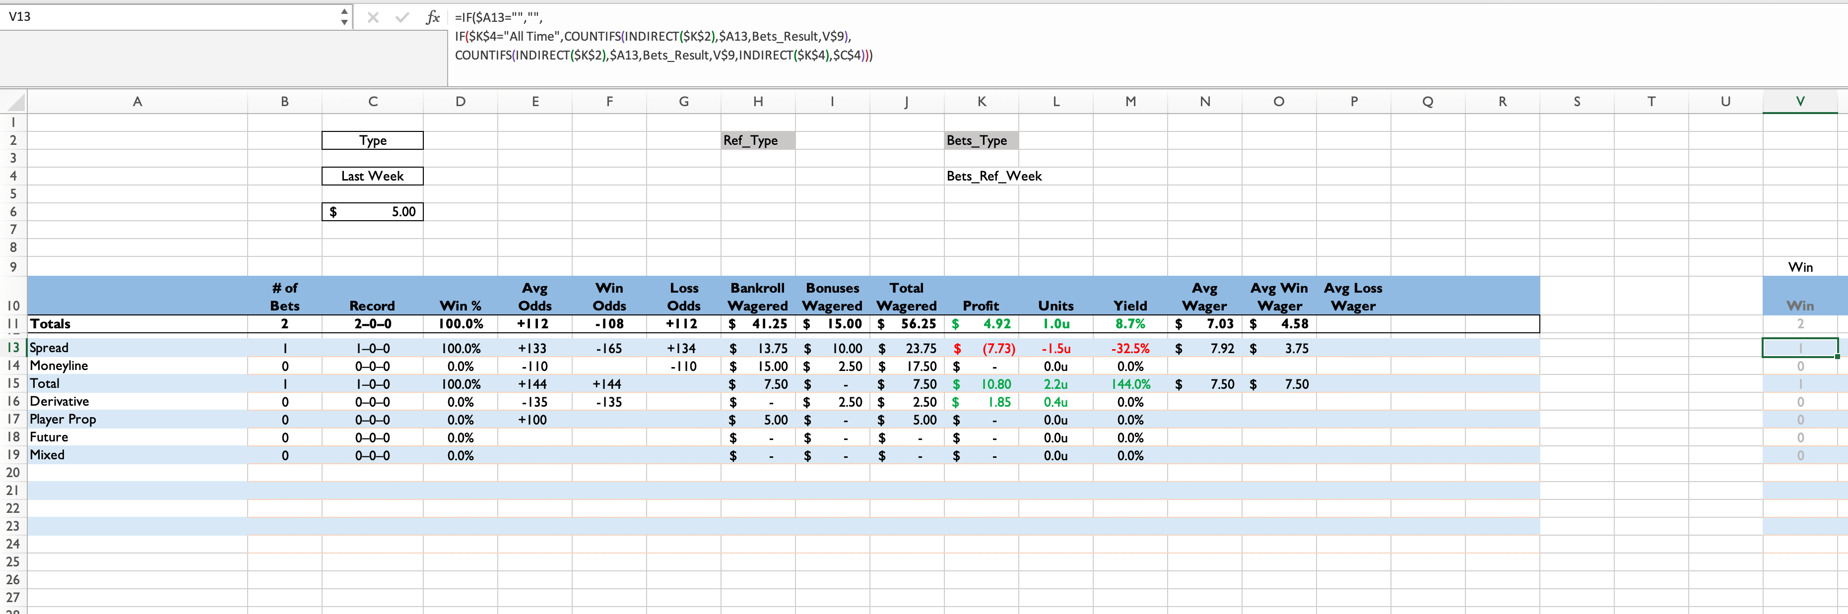Click the selected cell V13
This screenshot has height=614, width=1848.
[1800, 348]
